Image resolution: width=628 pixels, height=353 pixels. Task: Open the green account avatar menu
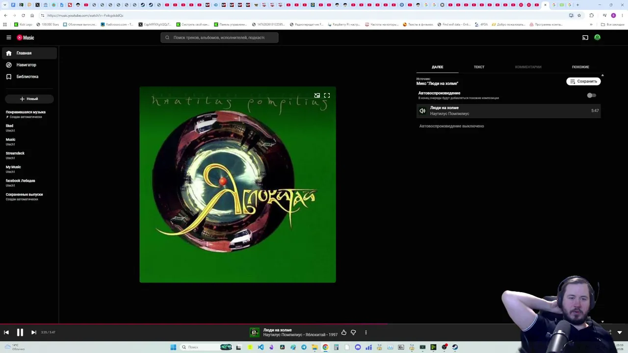(597, 37)
